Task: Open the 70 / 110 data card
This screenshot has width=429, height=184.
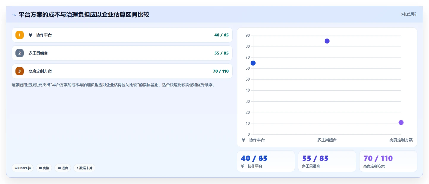Action: tap(388, 161)
